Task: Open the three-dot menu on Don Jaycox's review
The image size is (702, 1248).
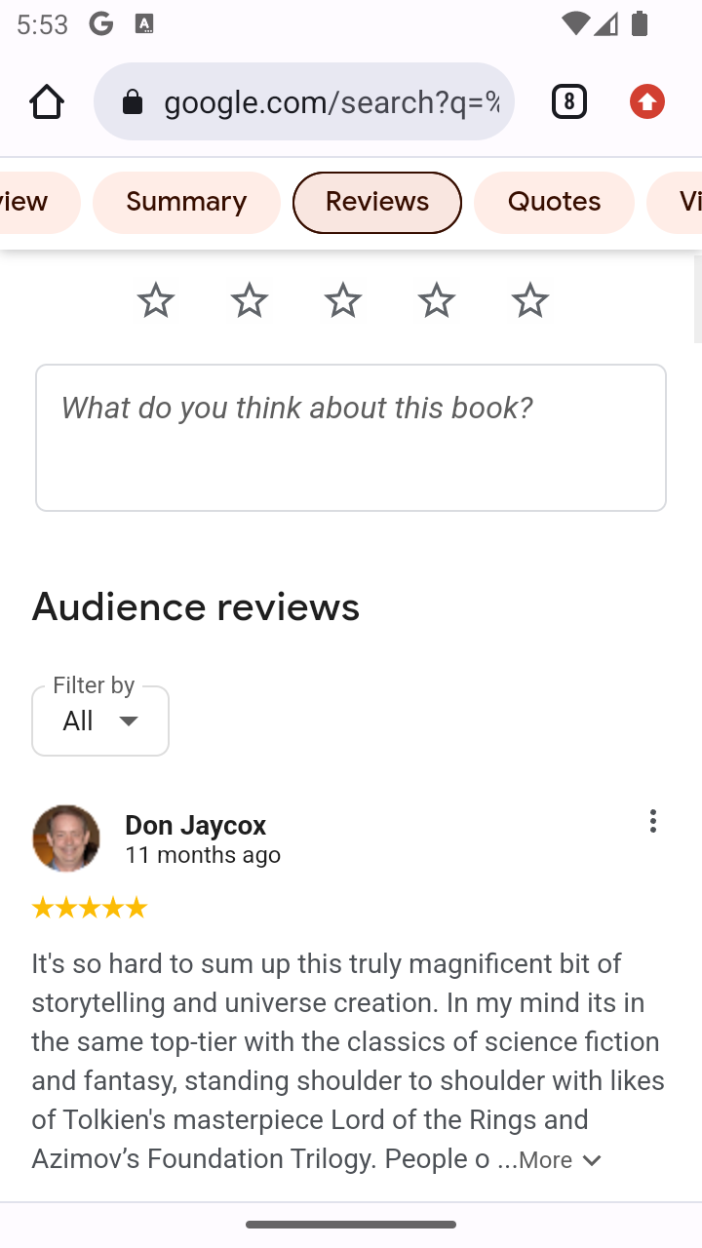Action: coord(653,821)
